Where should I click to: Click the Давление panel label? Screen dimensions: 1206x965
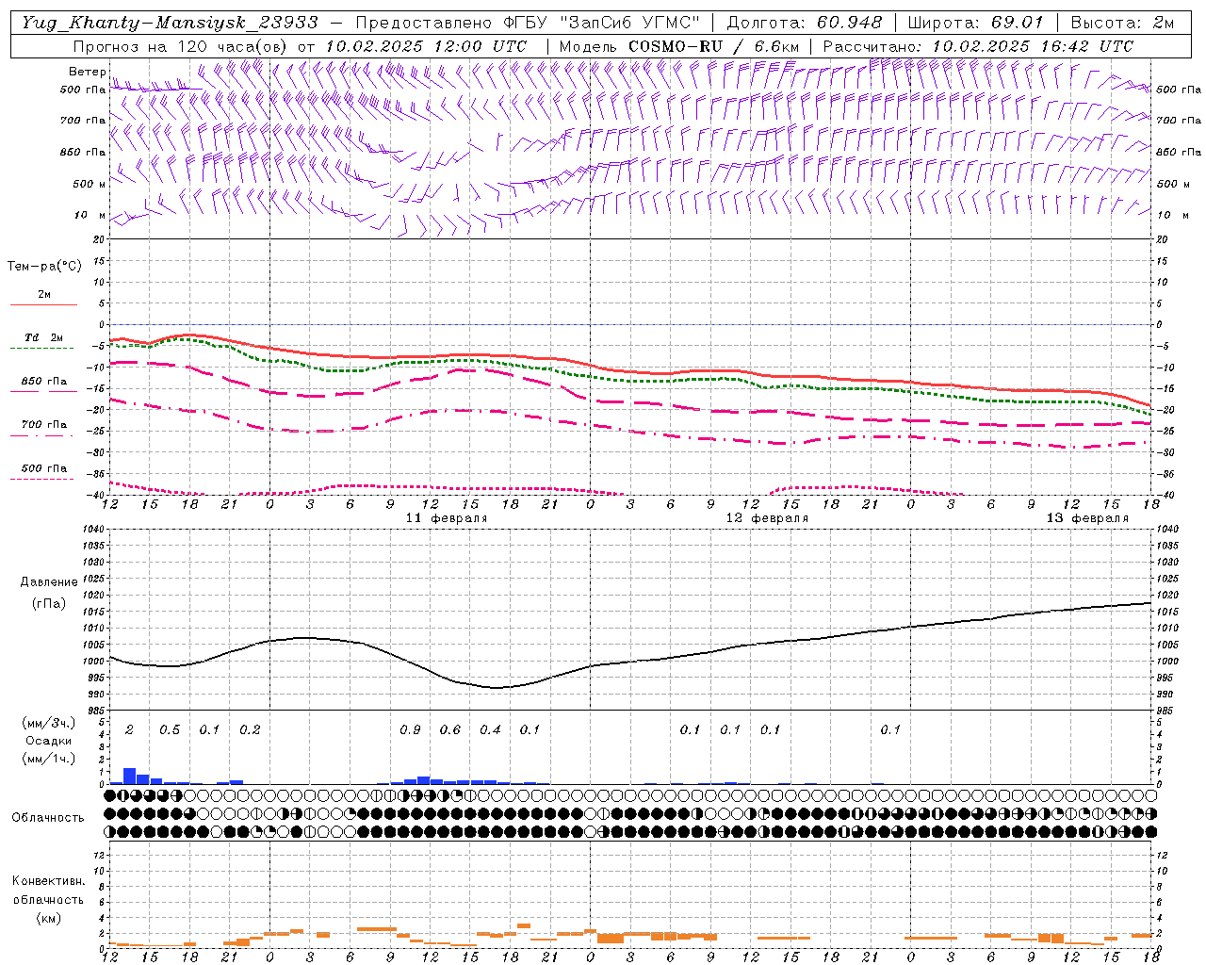49,582
